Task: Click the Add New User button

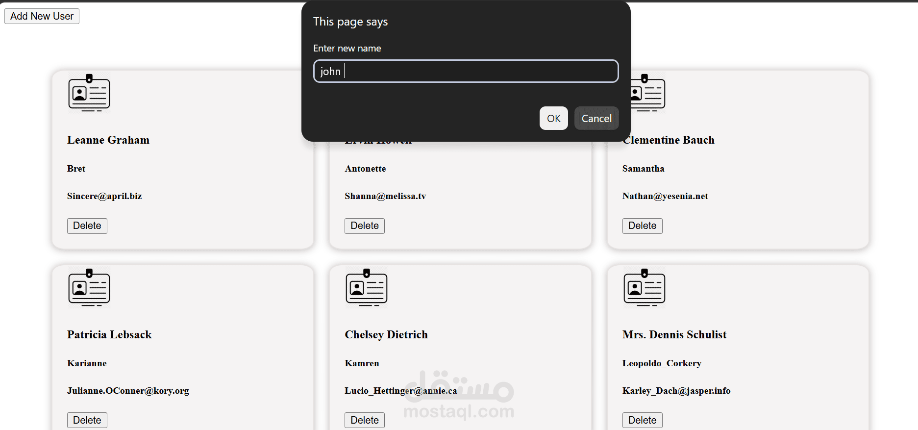Action: coord(42,16)
